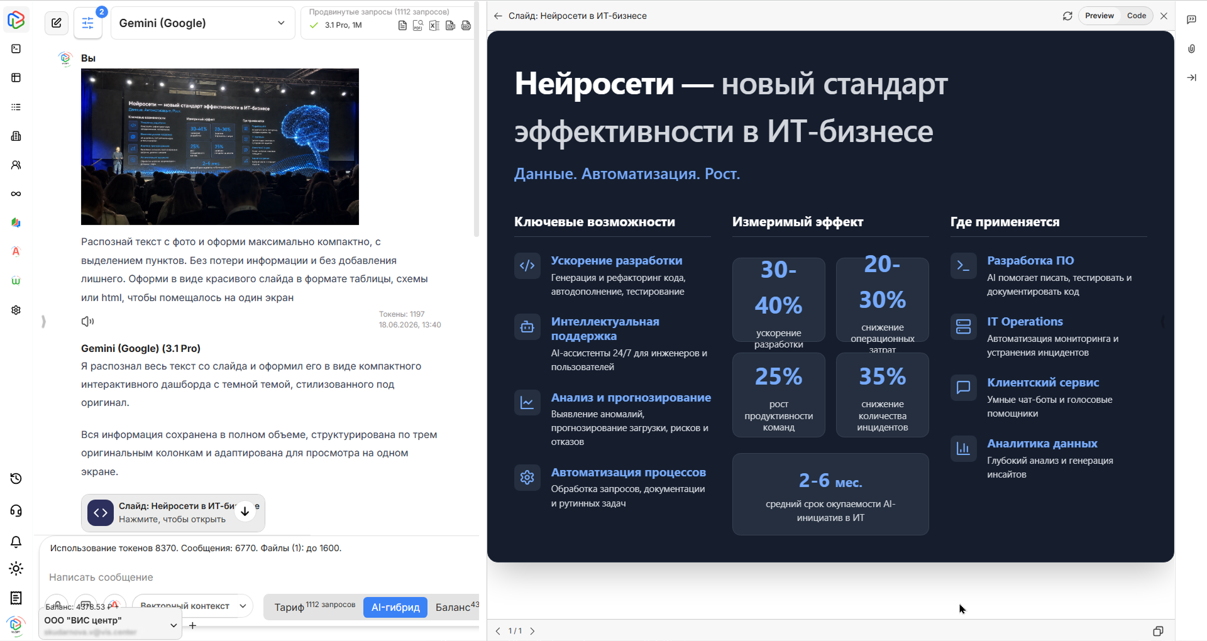This screenshot has width=1207, height=641.
Task: Open the receipt document icon in sidebar
Action: tap(16, 598)
